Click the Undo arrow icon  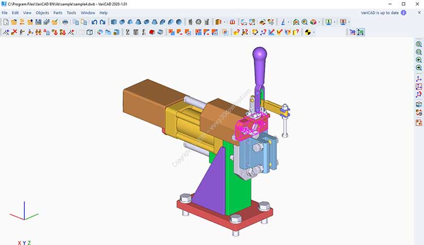94,22
